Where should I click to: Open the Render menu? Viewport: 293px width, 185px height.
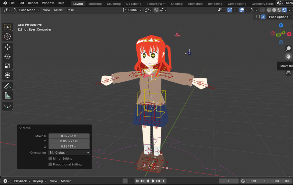[x=33, y=3]
